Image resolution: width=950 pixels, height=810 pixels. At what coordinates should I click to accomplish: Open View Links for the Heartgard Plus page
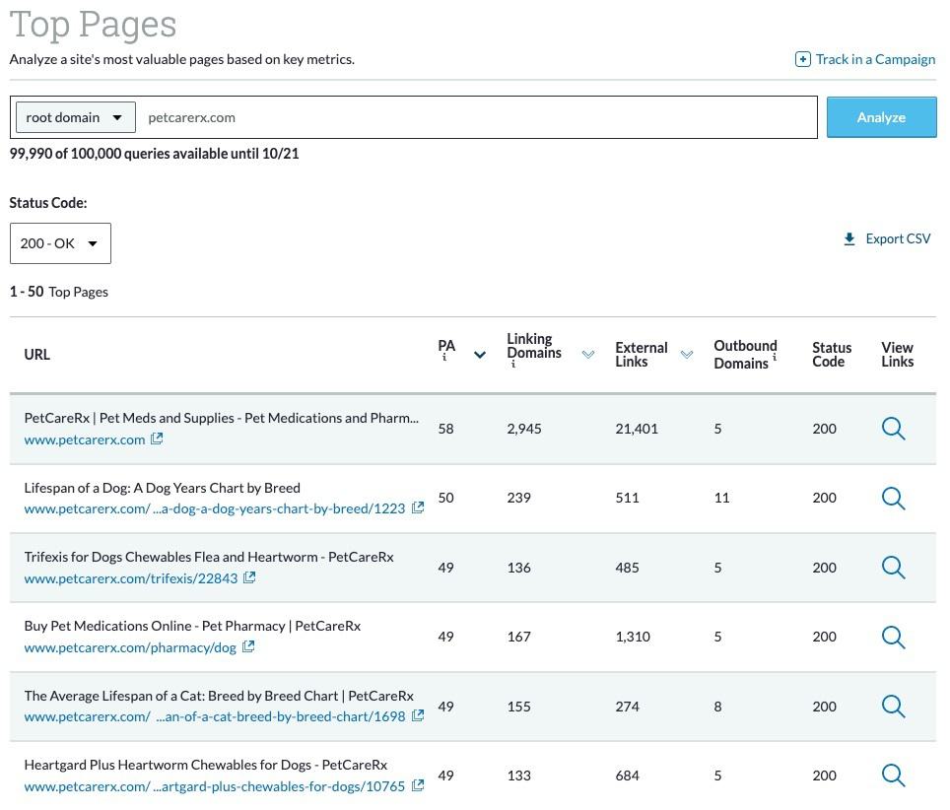click(x=893, y=775)
